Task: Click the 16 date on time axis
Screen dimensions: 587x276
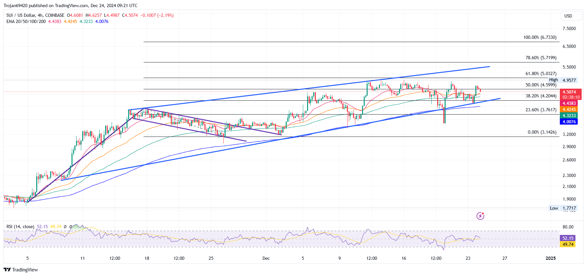Action: point(404,258)
